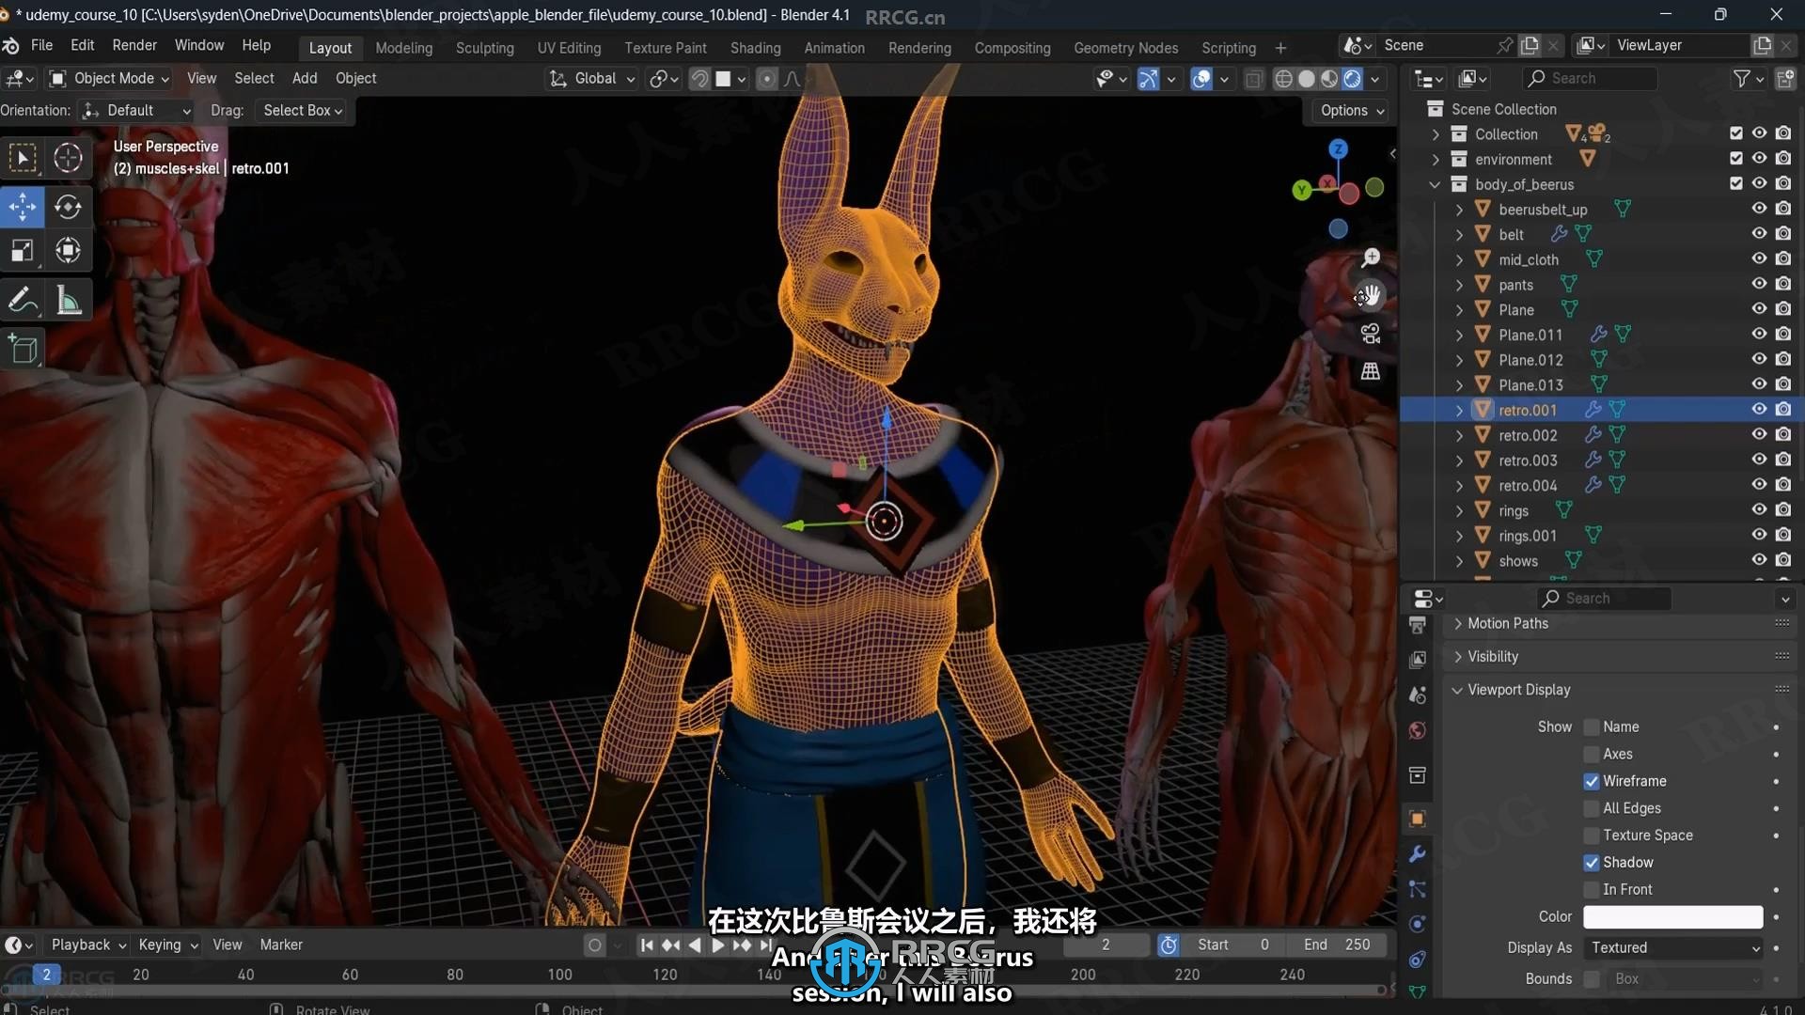Click the Marker timeline menu

(281, 945)
